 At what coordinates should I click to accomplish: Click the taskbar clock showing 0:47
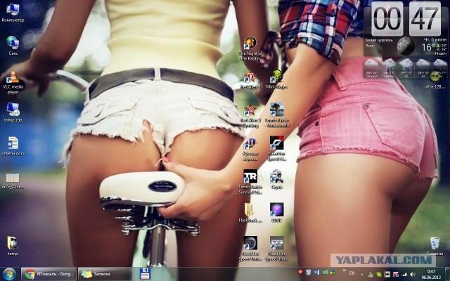pyautogui.click(x=430, y=274)
